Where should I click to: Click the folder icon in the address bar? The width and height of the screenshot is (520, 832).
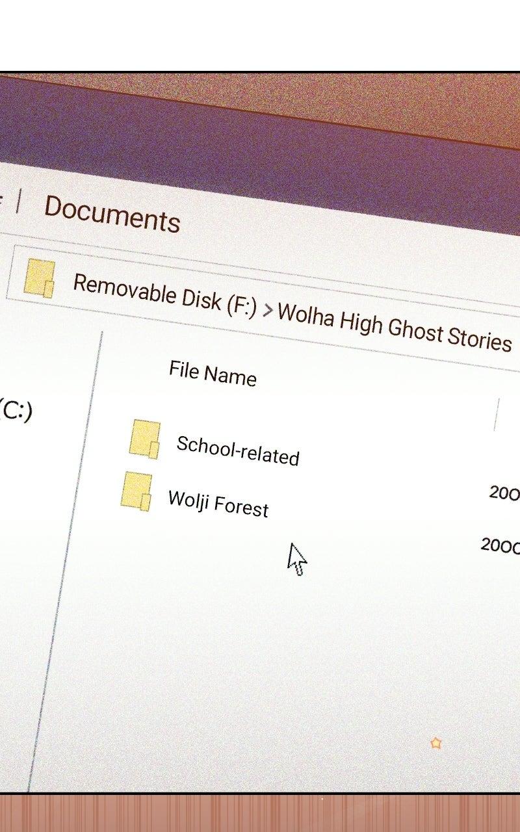pyautogui.click(x=39, y=279)
